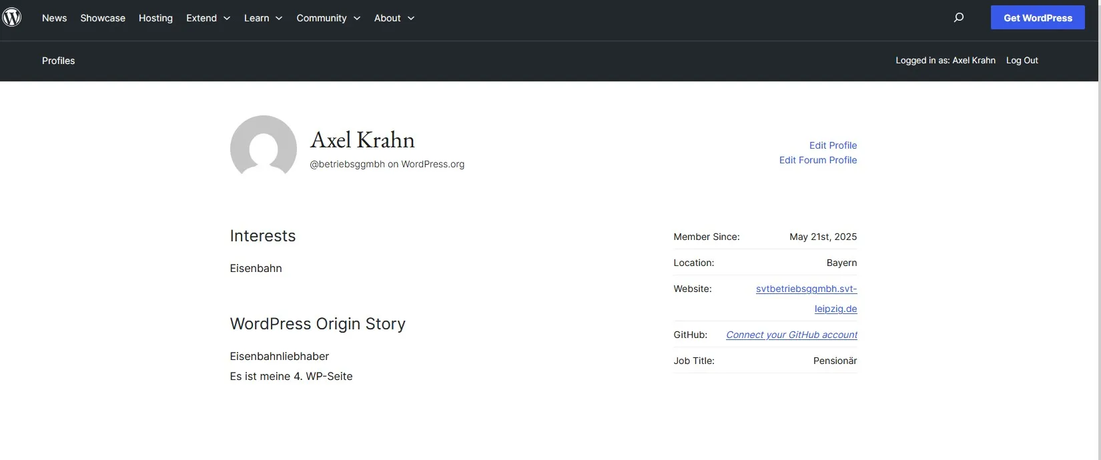1101x460 pixels.
Task: Click the Pensionär job title value
Action: pyautogui.click(x=835, y=361)
